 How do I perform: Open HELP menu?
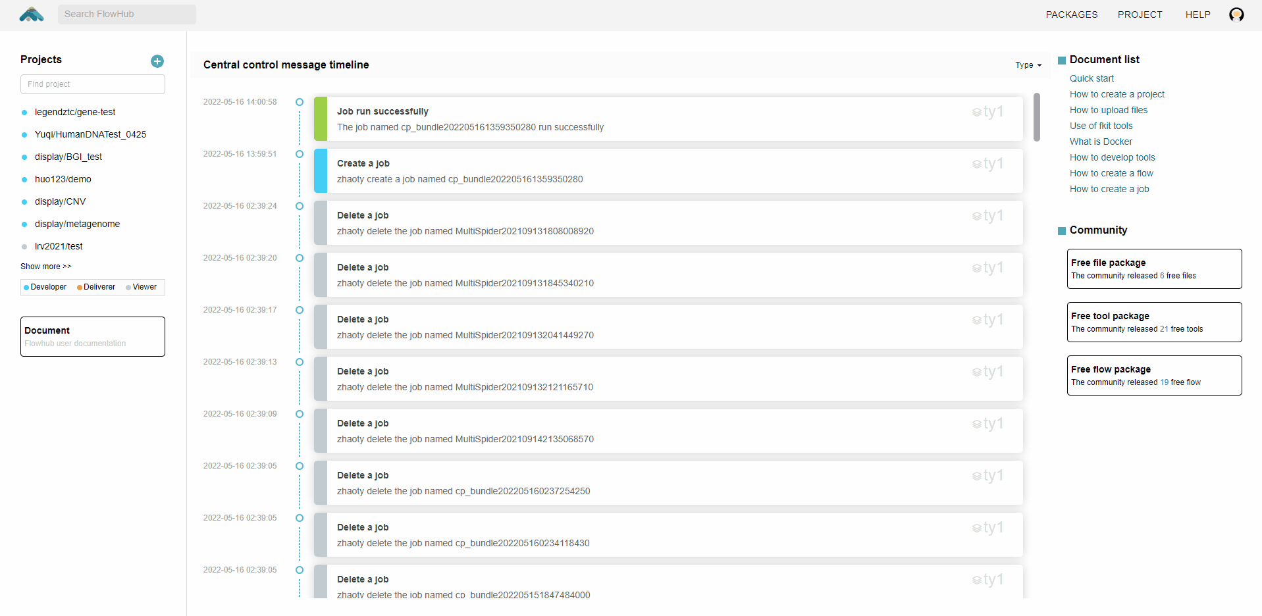[1197, 14]
